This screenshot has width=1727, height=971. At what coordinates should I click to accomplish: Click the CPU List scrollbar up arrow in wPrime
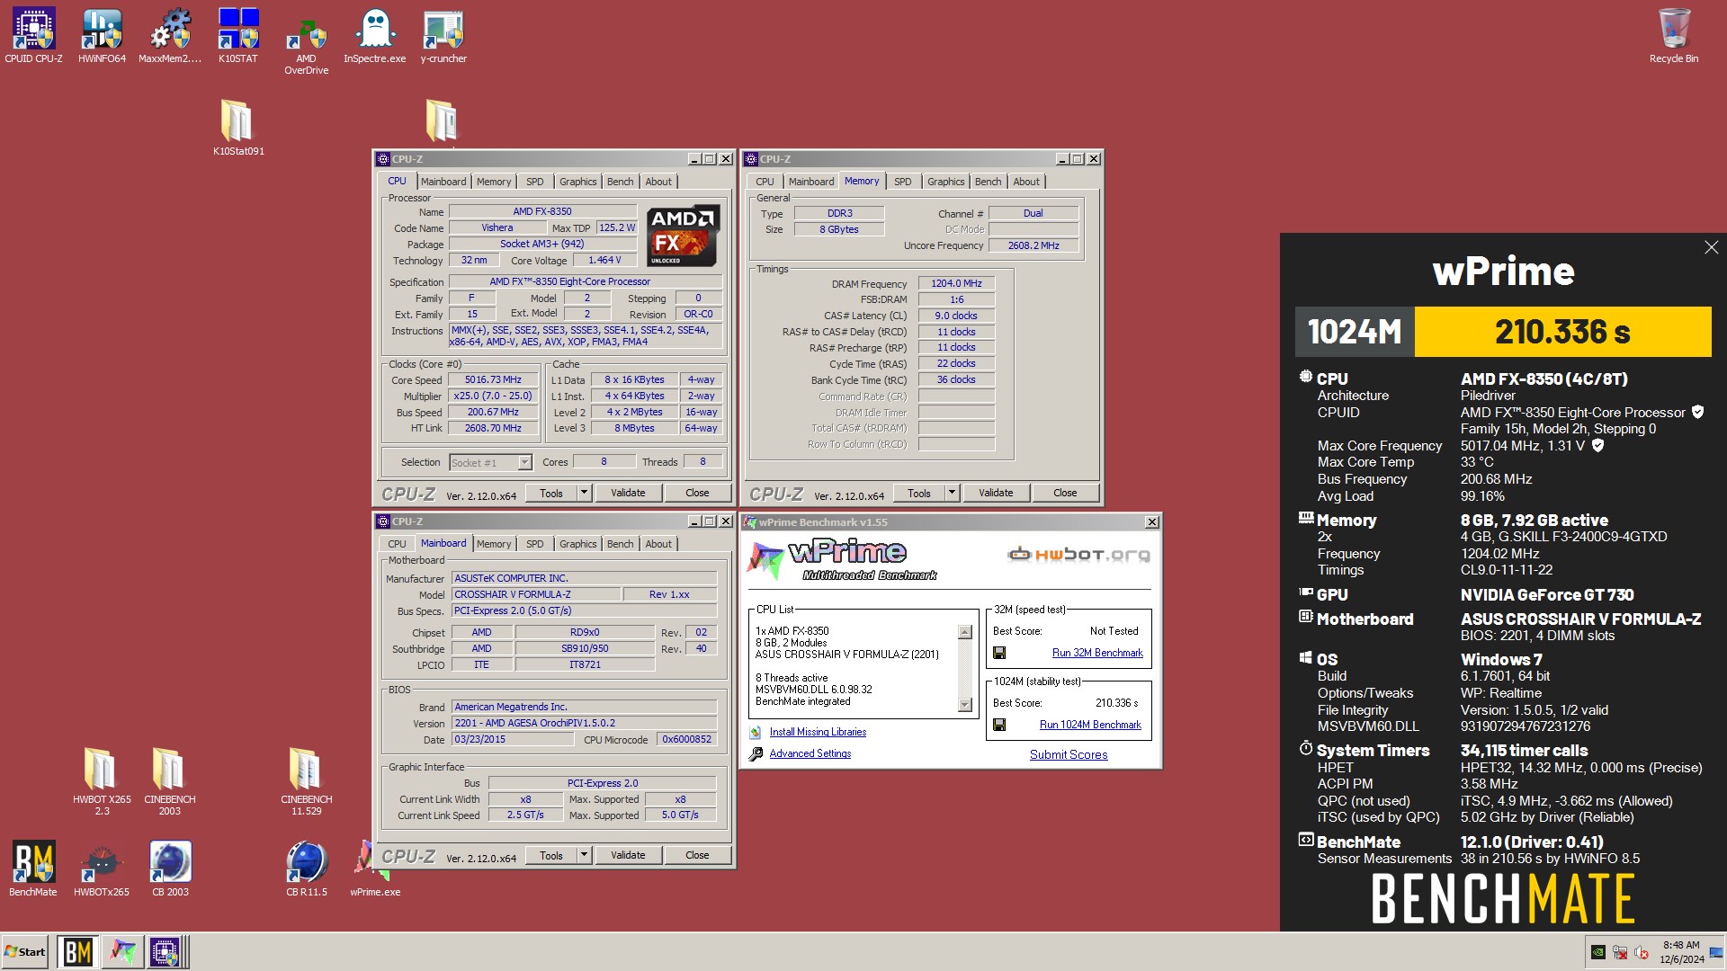click(x=965, y=632)
